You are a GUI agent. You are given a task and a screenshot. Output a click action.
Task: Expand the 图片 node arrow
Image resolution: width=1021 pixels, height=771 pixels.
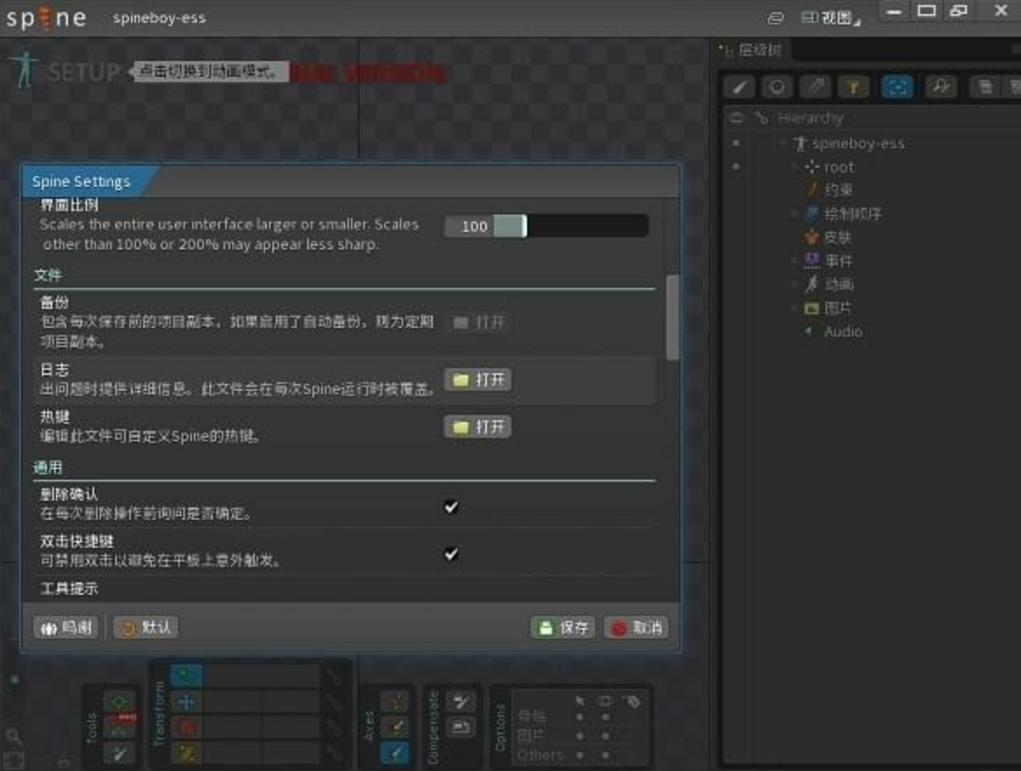coord(795,308)
